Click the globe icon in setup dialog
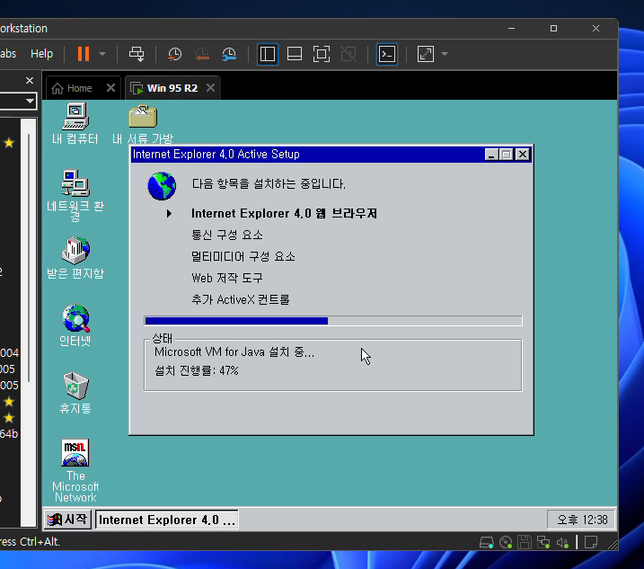The height and width of the screenshot is (569, 644). point(162,186)
